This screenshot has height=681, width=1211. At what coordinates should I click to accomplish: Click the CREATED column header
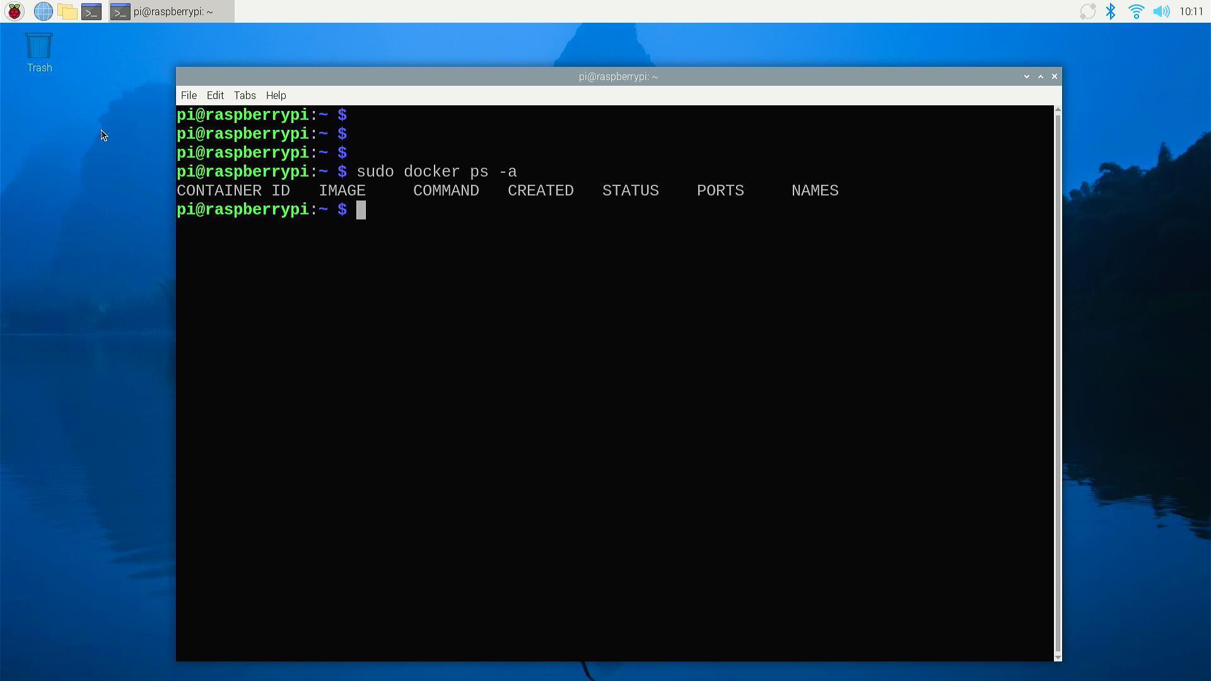pos(541,190)
